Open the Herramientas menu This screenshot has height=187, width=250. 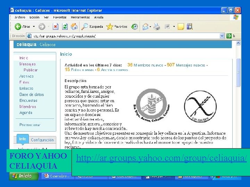pos(80,17)
